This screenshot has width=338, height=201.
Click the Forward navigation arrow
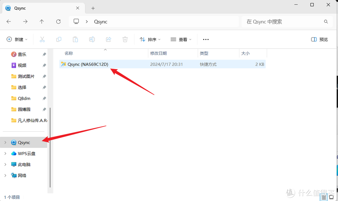click(25, 22)
